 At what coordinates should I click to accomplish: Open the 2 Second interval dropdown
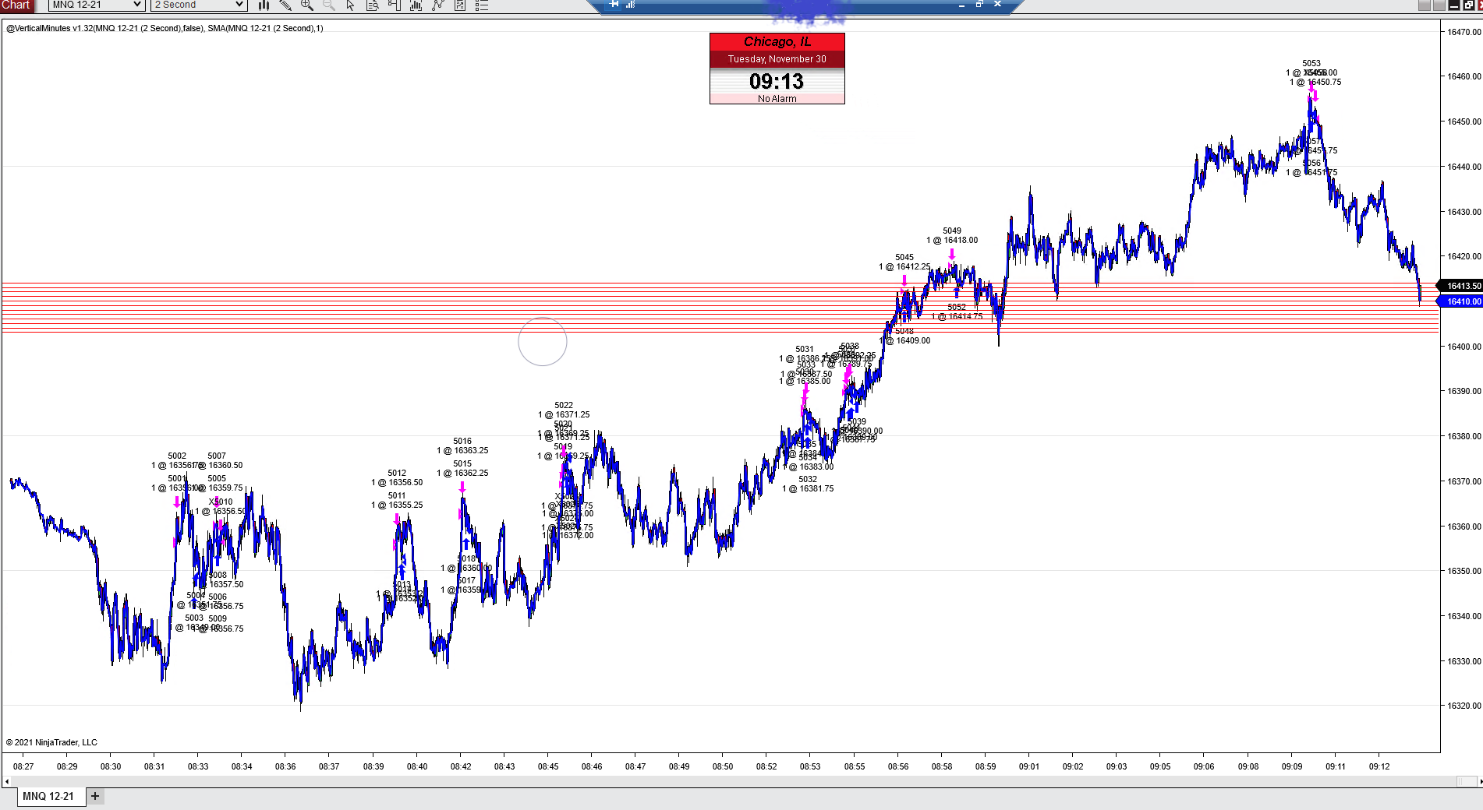pos(199,5)
